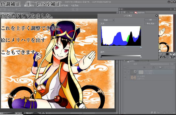Click the new vector layer icon
Screen dimensions: 176x115
(x=155, y=112)
